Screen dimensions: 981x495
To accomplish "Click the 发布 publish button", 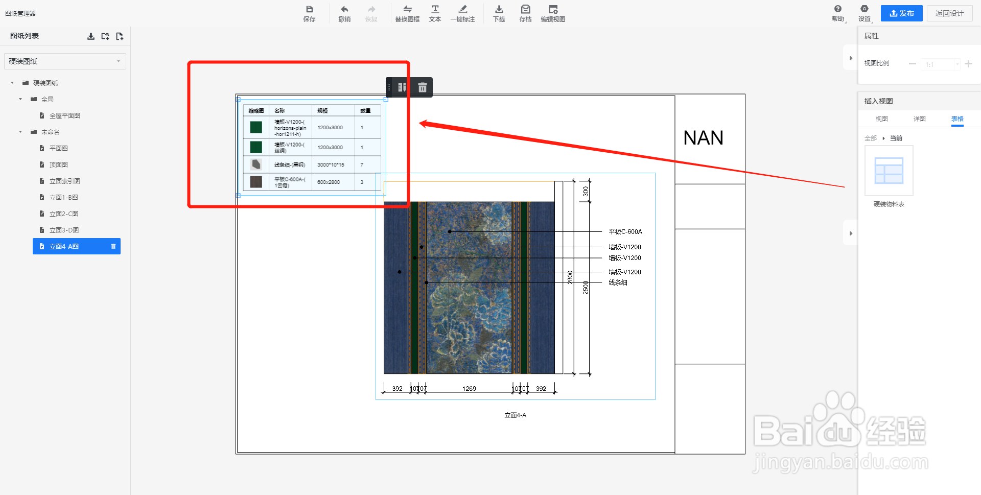I will 901,13.
